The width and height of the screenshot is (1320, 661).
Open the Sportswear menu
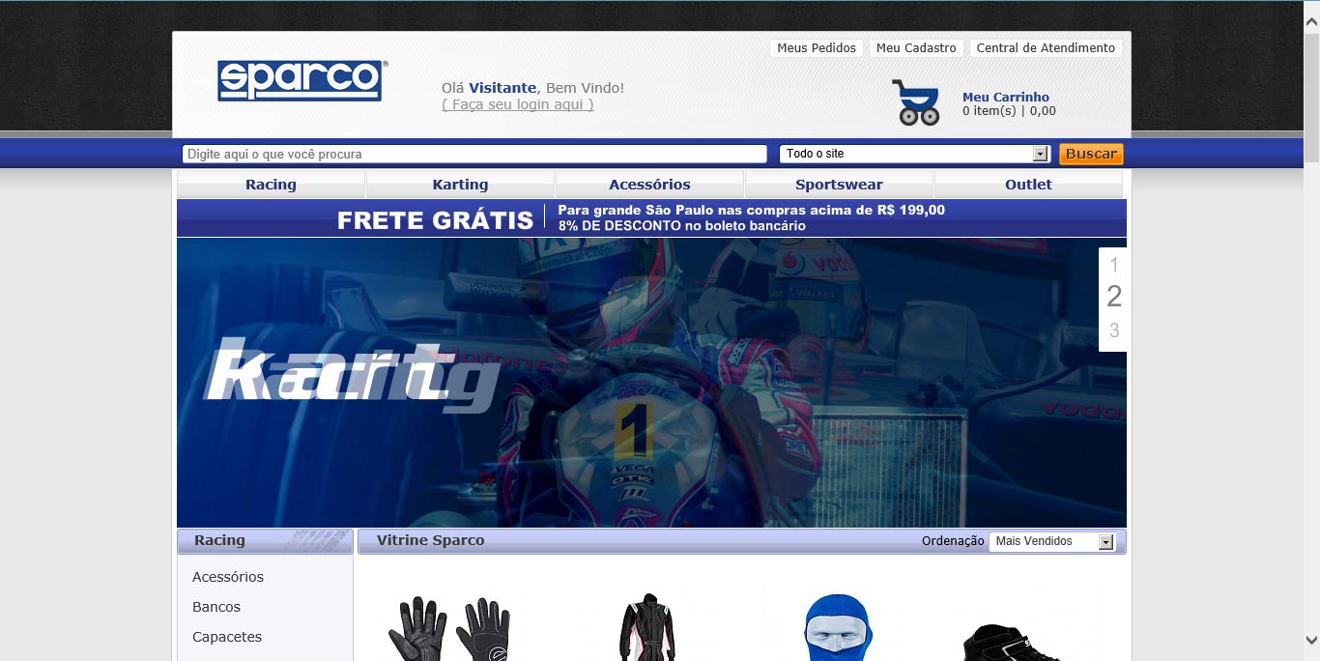pyautogui.click(x=839, y=185)
